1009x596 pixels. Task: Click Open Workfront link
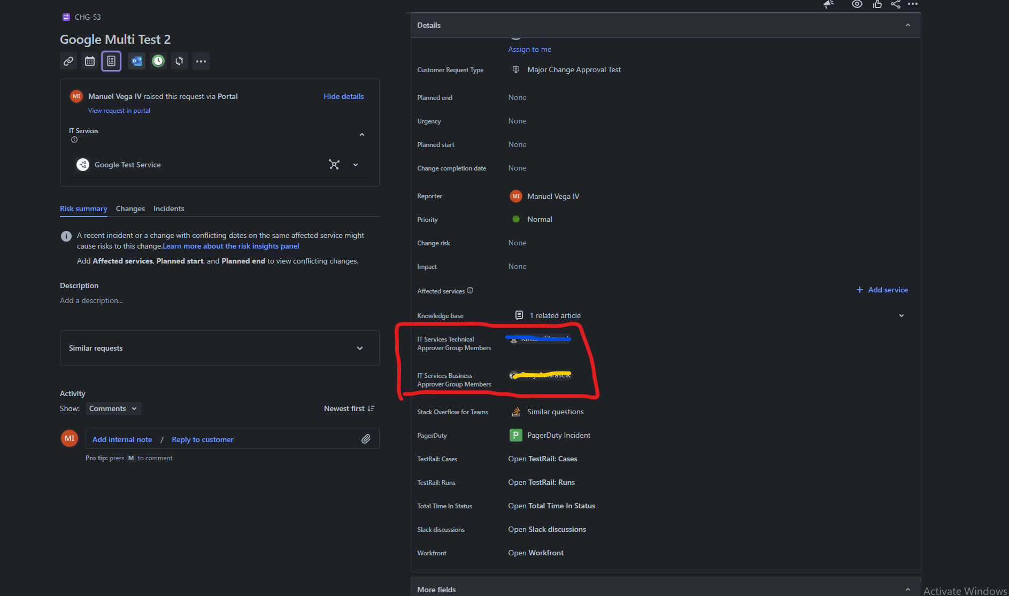(x=536, y=553)
